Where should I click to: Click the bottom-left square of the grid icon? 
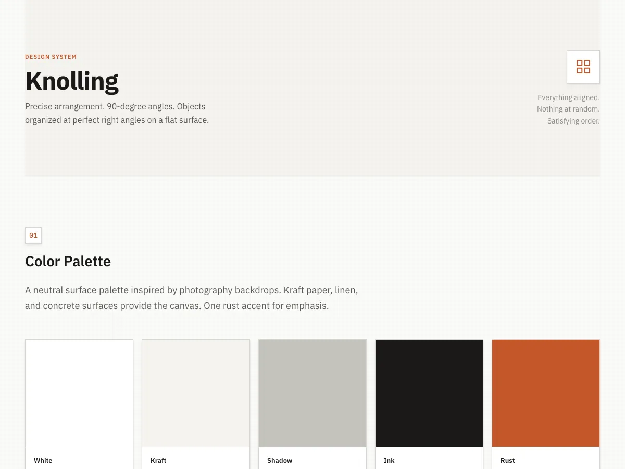580,71
